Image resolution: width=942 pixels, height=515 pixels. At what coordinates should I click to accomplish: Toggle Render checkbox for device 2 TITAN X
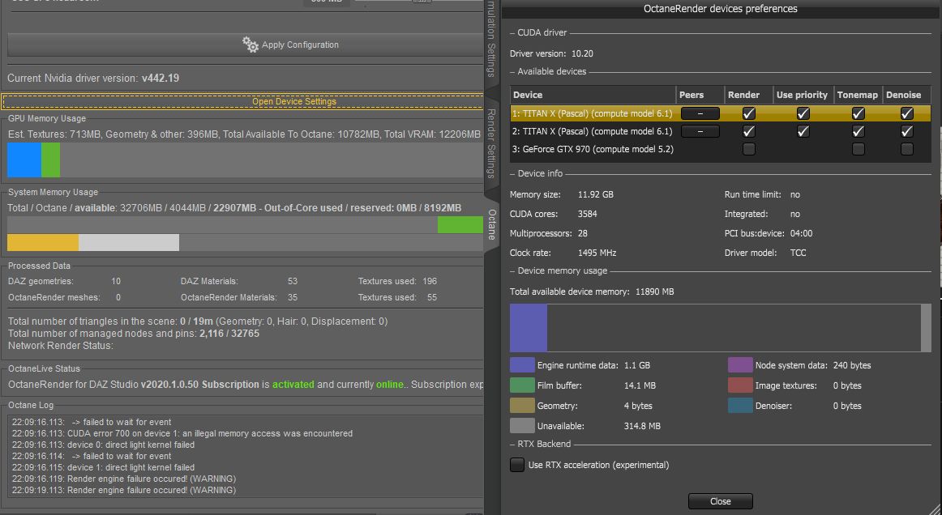click(x=748, y=131)
